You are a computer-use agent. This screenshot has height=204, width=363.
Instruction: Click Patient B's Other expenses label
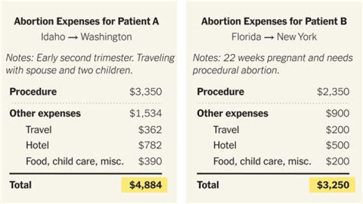[232, 114]
